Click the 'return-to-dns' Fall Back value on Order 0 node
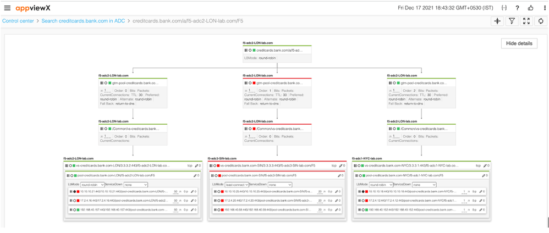Screen dimensions: 549x233 coord(125,104)
